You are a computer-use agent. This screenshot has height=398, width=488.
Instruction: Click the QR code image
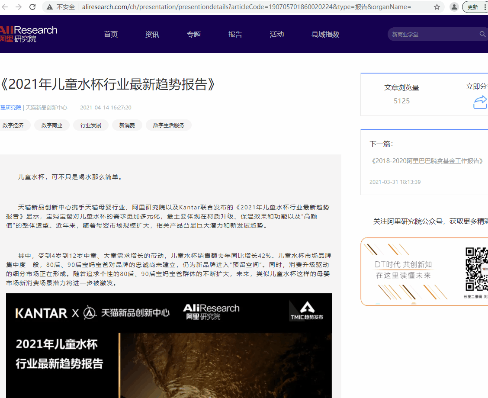(x=477, y=269)
